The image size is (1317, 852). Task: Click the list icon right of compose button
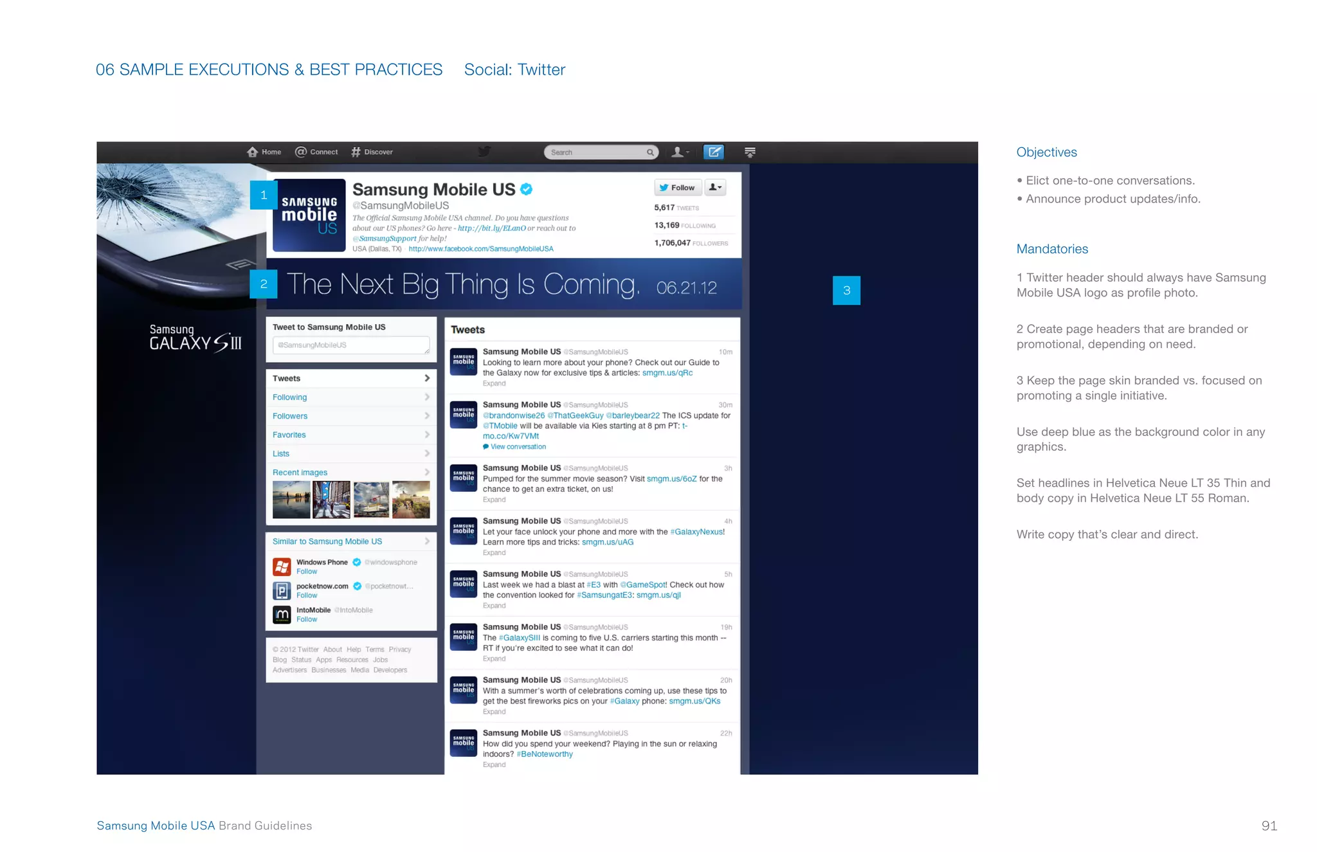click(x=750, y=152)
